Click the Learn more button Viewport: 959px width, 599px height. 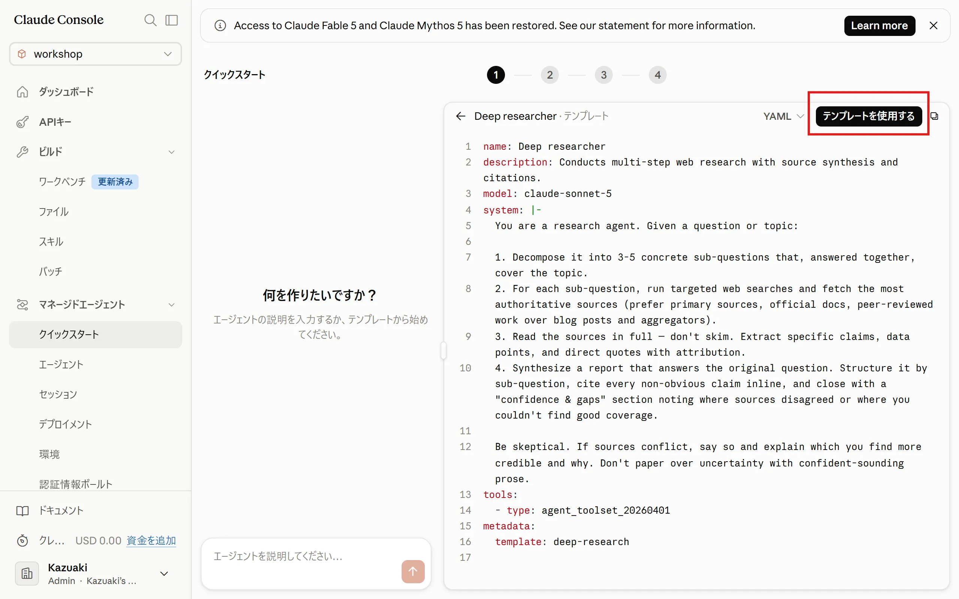point(879,26)
